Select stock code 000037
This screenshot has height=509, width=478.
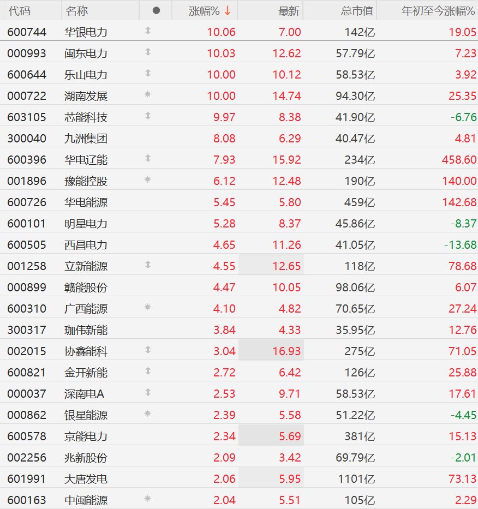pyautogui.click(x=27, y=394)
